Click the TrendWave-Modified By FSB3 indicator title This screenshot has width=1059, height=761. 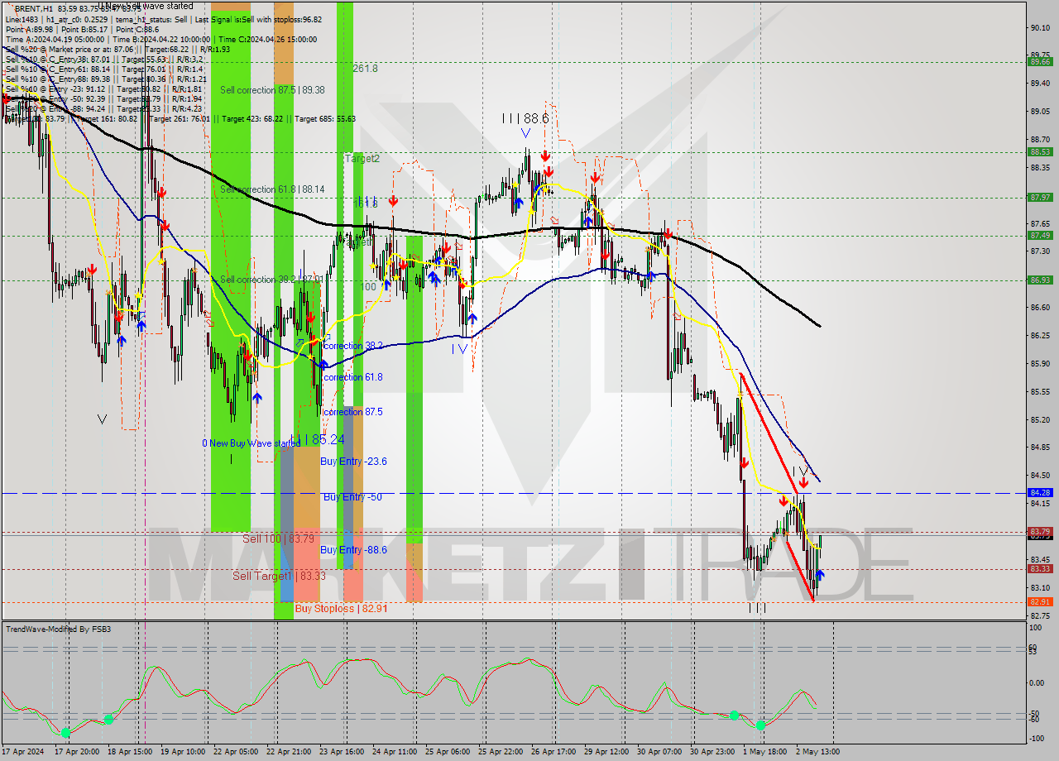tap(58, 629)
